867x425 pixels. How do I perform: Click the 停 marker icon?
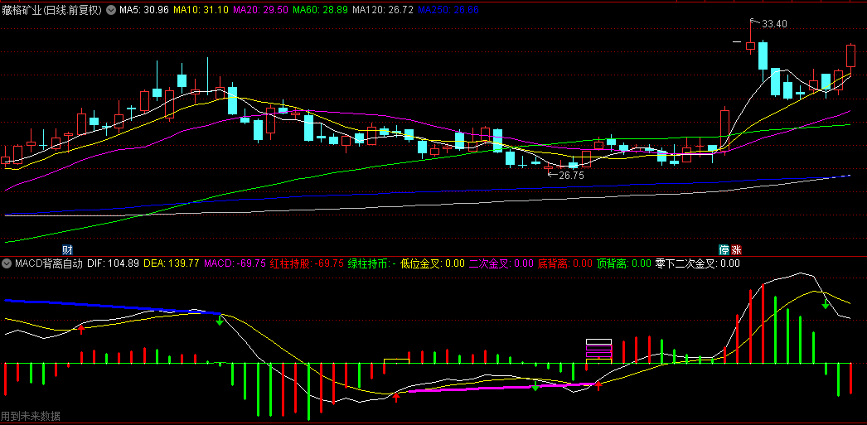724,249
